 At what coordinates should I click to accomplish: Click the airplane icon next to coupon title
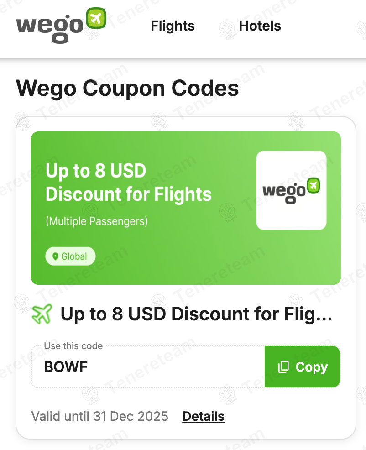click(42, 314)
